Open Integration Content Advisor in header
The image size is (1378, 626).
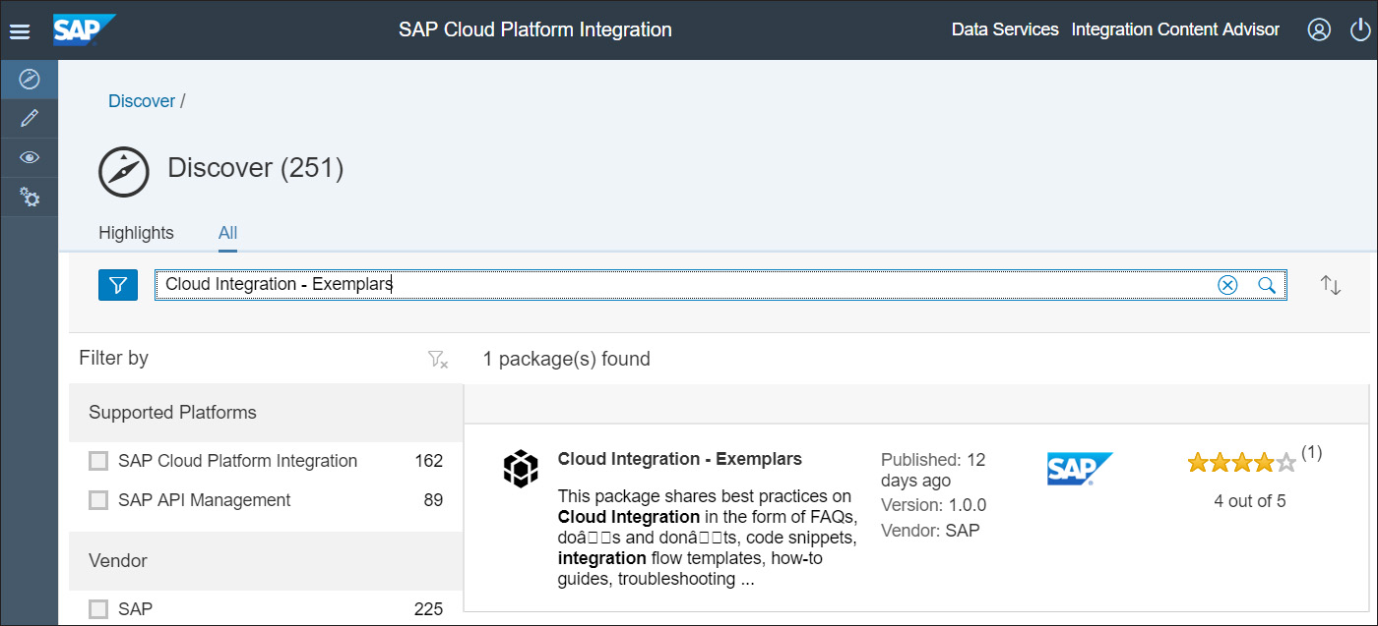[x=1175, y=29]
